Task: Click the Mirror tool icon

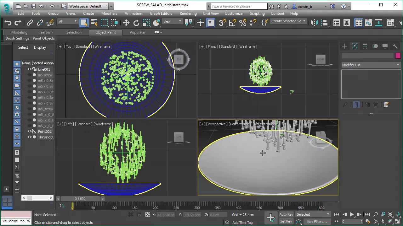Action: click(314, 23)
